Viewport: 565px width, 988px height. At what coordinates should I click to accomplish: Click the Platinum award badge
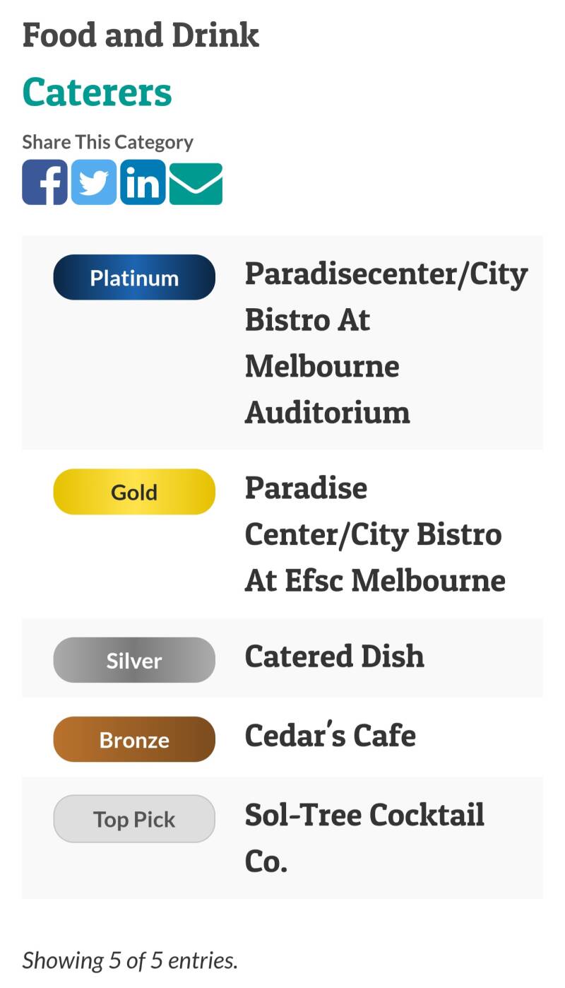click(x=134, y=278)
